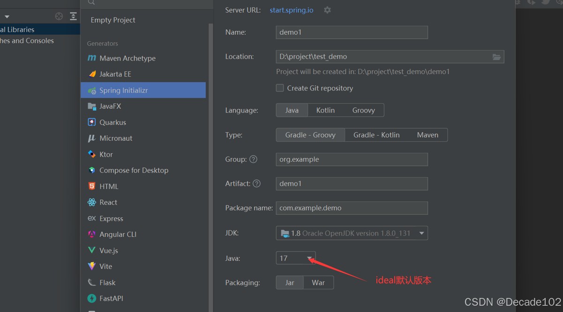Switch Language to Kotlin
563x312 pixels.
(325, 110)
